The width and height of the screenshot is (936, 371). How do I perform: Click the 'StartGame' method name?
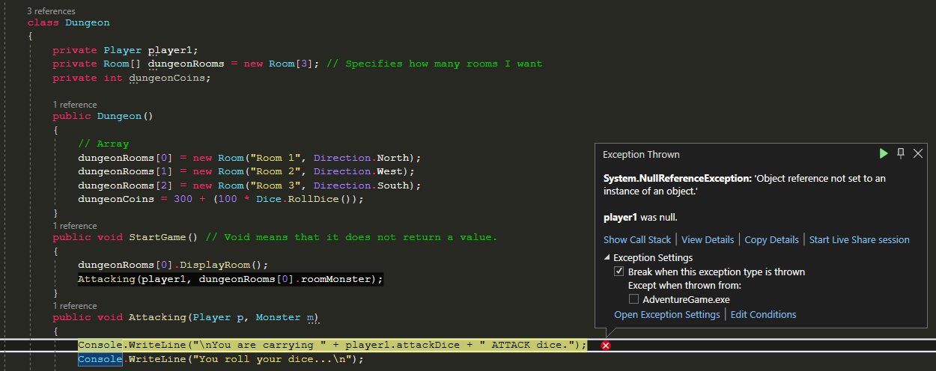pyautogui.click(x=157, y=237)
